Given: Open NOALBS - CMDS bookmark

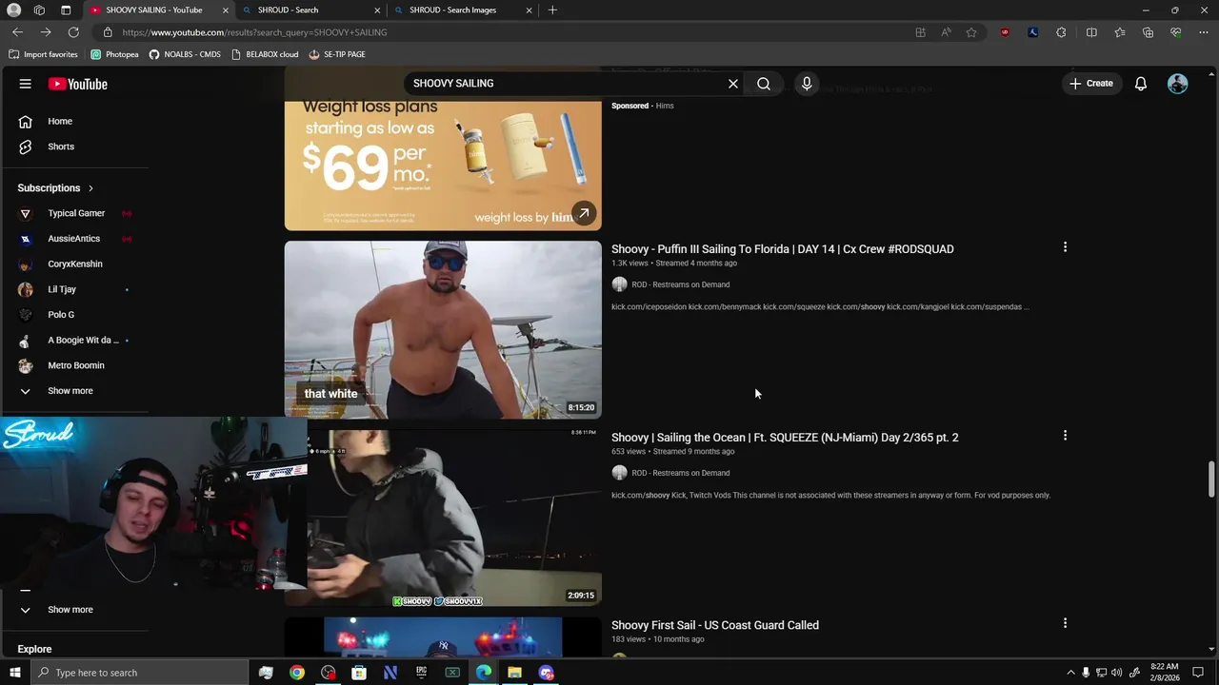Looking at the screenshot, I should pyautogui.click(x=185, y=54).
